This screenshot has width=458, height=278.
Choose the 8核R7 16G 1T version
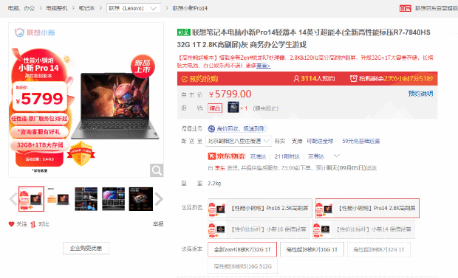click(312, 250)
